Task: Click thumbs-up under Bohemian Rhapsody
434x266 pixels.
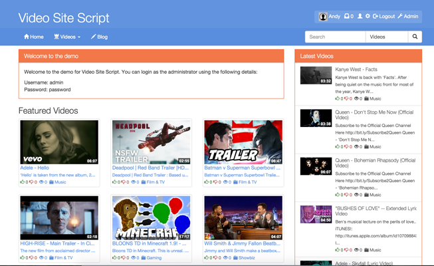Action: (337, 195)
